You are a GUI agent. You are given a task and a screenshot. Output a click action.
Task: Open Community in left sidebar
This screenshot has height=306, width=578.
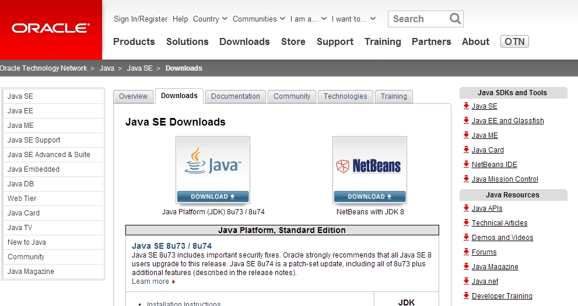[x=52, y=256]
